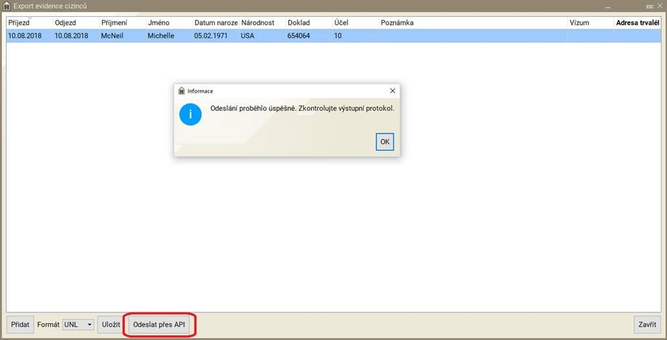Click the Přidat button
The image size is (667, 340).
[20, 325]
